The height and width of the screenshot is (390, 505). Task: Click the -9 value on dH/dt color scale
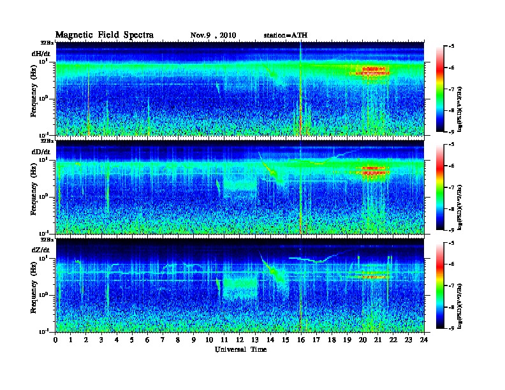[x=451, y=132]
